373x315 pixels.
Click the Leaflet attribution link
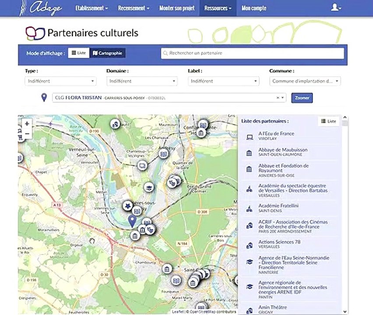(x=177, y=311)
